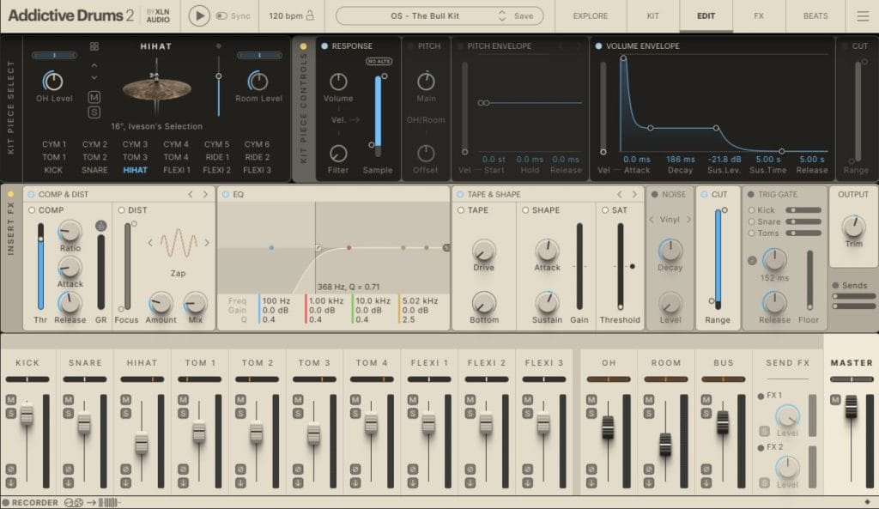Click the RECORDER button
The width and height of the screenshot is (879, 509).
(x=30, y=502)
